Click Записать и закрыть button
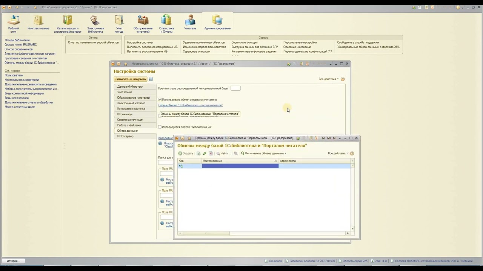483x271 pixels. (x=131, y=79)
